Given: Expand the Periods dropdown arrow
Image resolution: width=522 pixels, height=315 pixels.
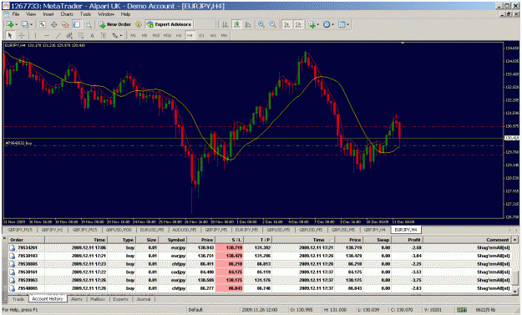Looking at the screenshot, I should click(333, 24).
